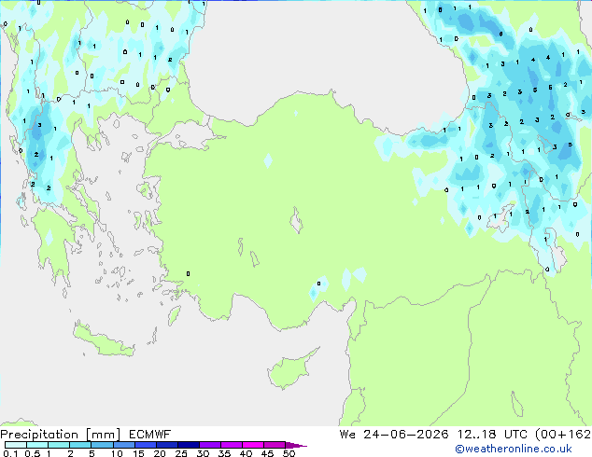This screenshot has height=457, width=592.
Task: Click the legend label '25'
Action: 181,453
